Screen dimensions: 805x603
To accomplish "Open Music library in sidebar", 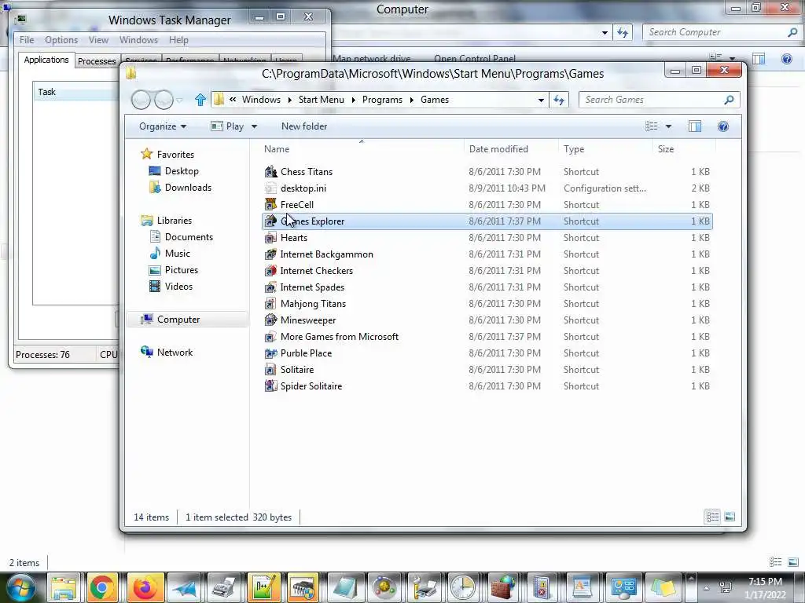I will click(170, 254).
